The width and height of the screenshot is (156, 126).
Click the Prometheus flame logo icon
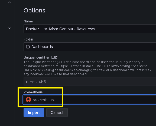pyautogui.click(x=28, y=100)
